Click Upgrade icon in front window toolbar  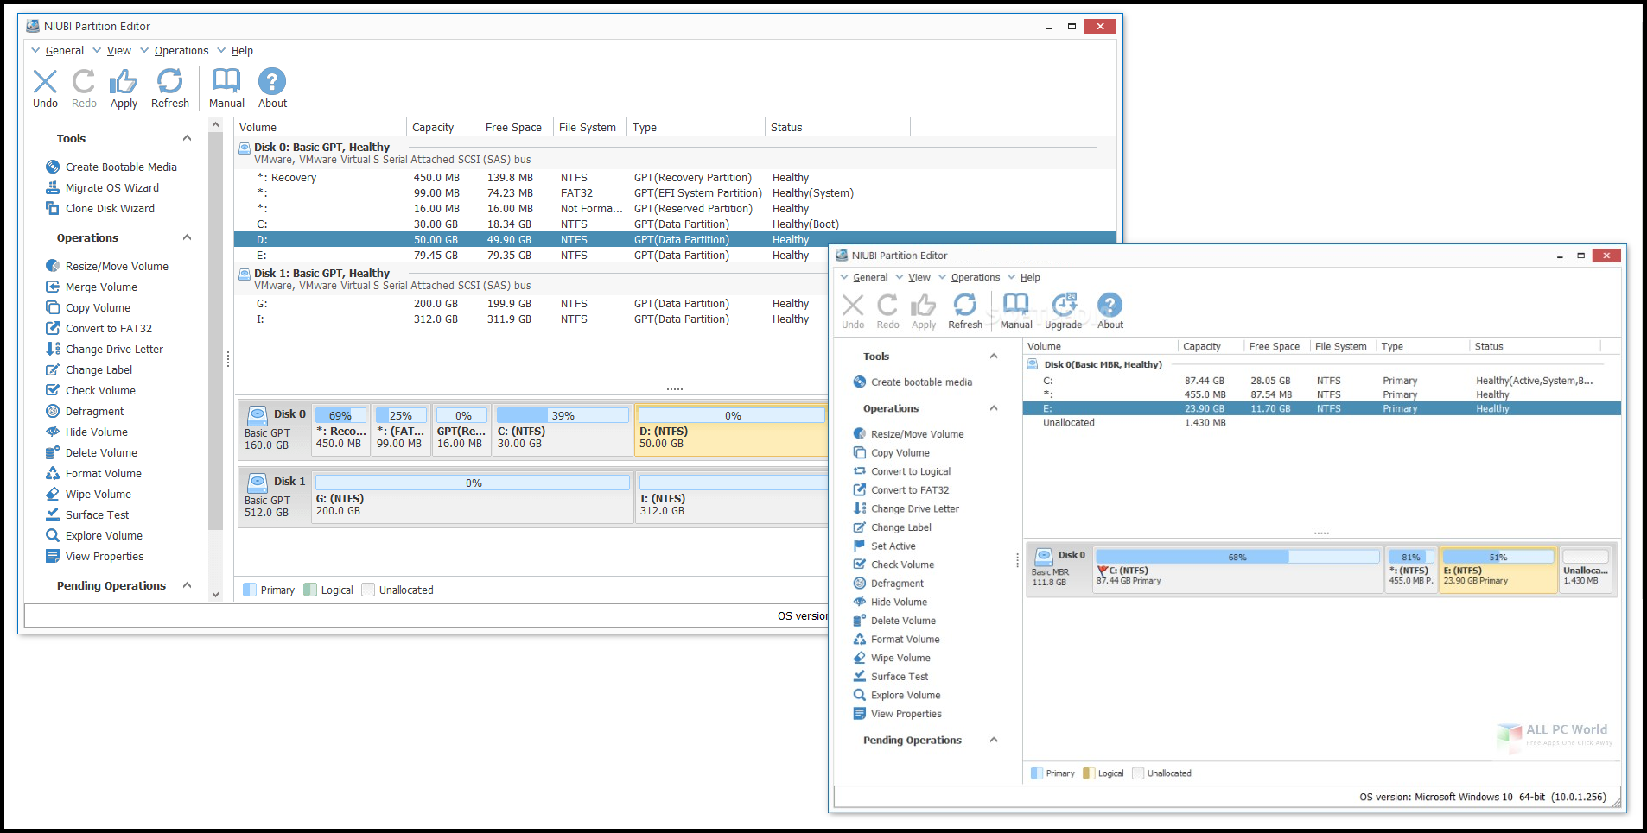[1064, 305]
